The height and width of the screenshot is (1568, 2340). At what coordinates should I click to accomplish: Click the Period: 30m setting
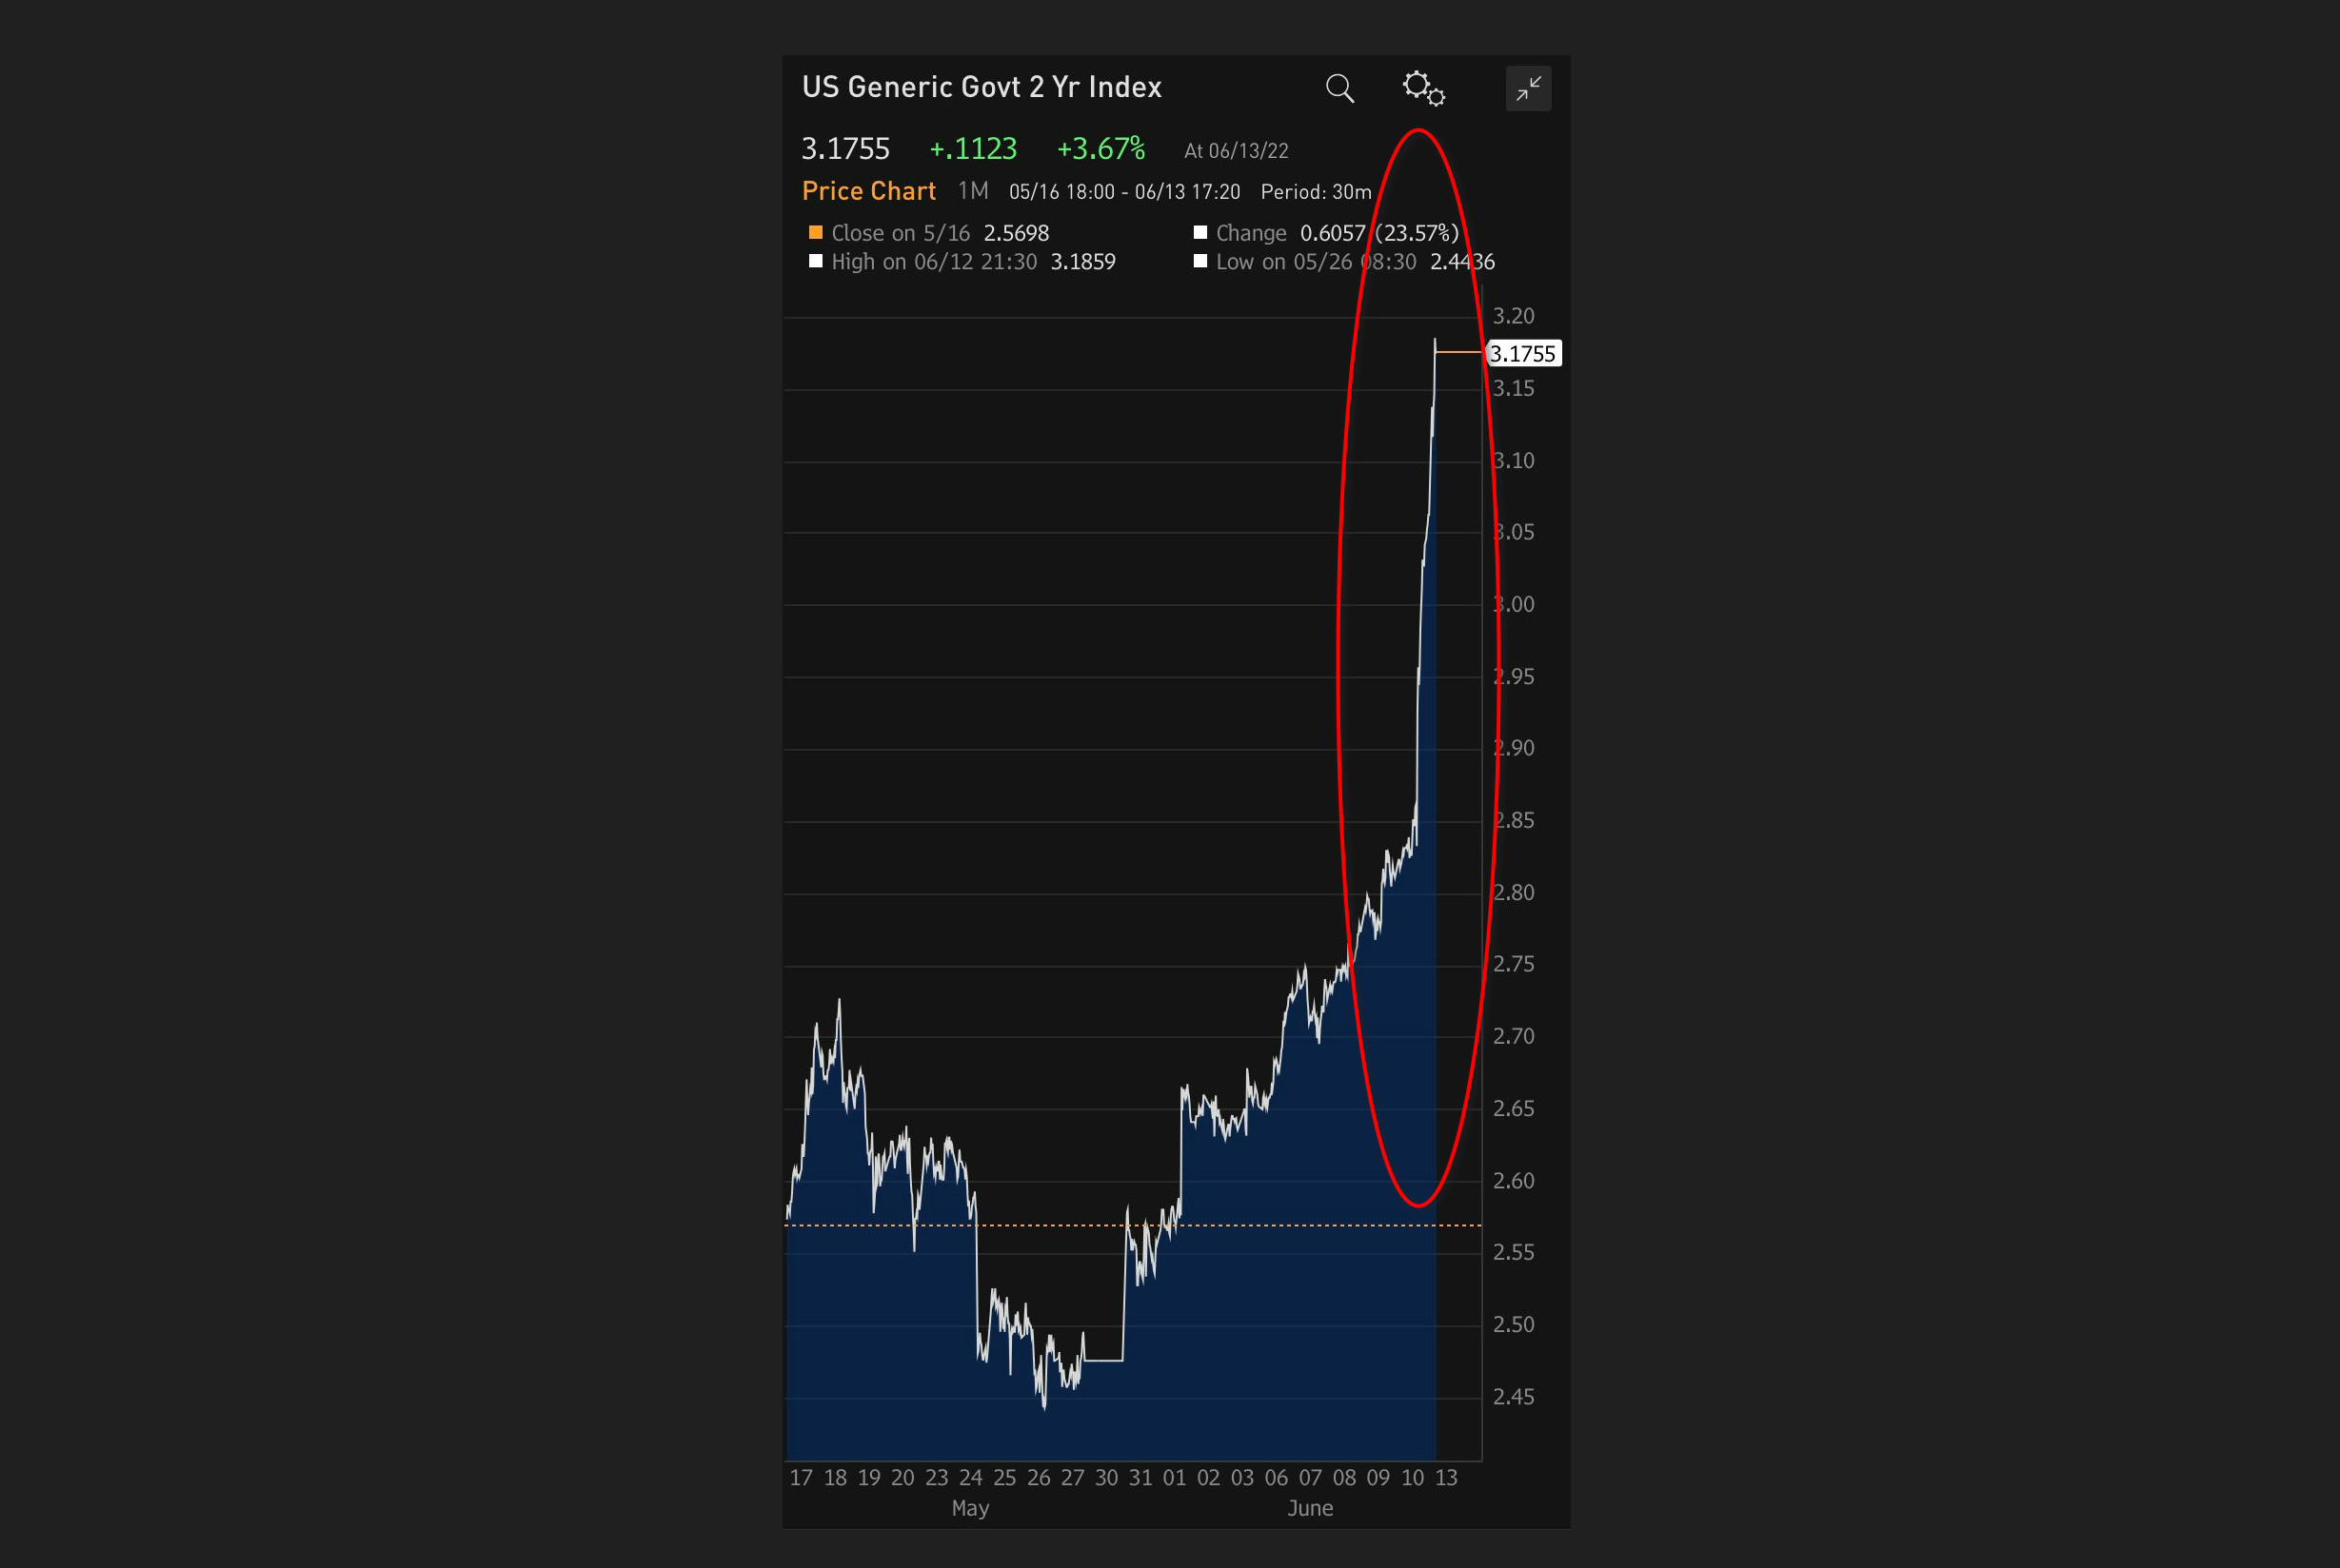1316,192
